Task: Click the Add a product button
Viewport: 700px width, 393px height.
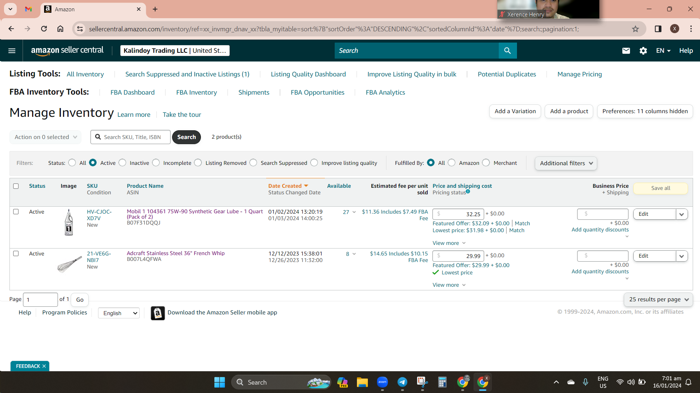Action: coord(569,111)
